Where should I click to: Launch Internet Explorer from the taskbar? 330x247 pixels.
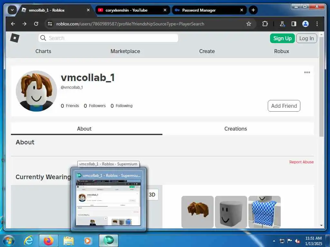(x=29, y=241)
